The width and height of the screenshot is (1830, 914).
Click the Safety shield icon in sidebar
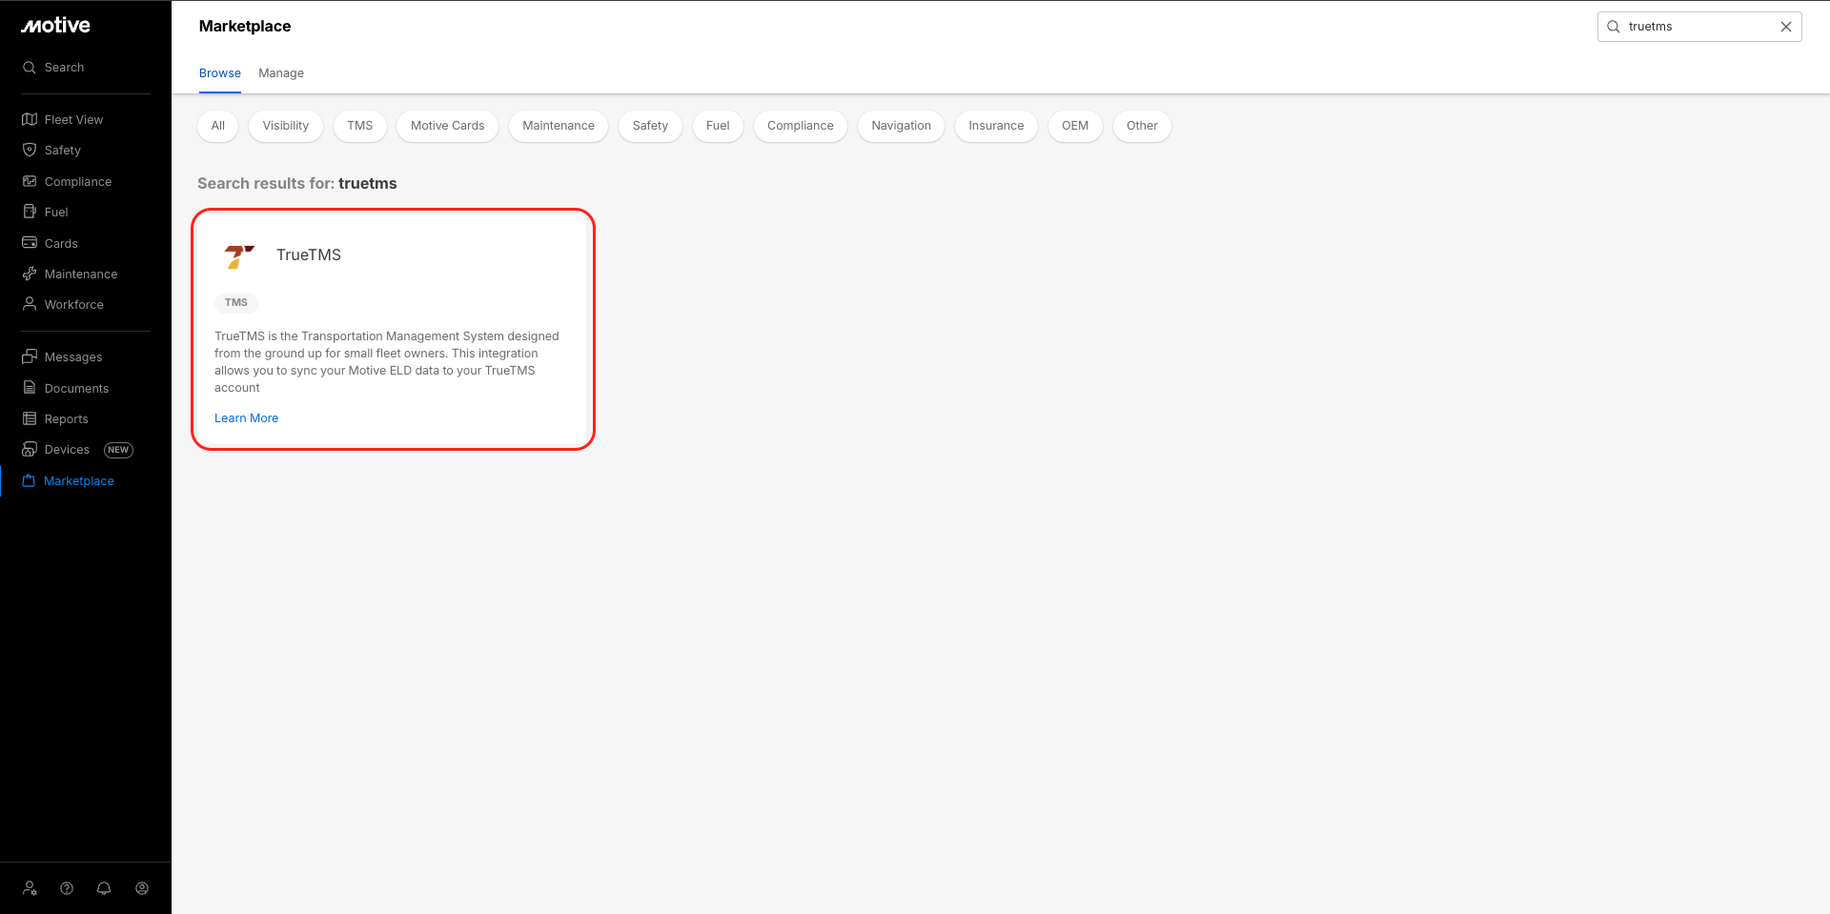(x=30, y=150)
